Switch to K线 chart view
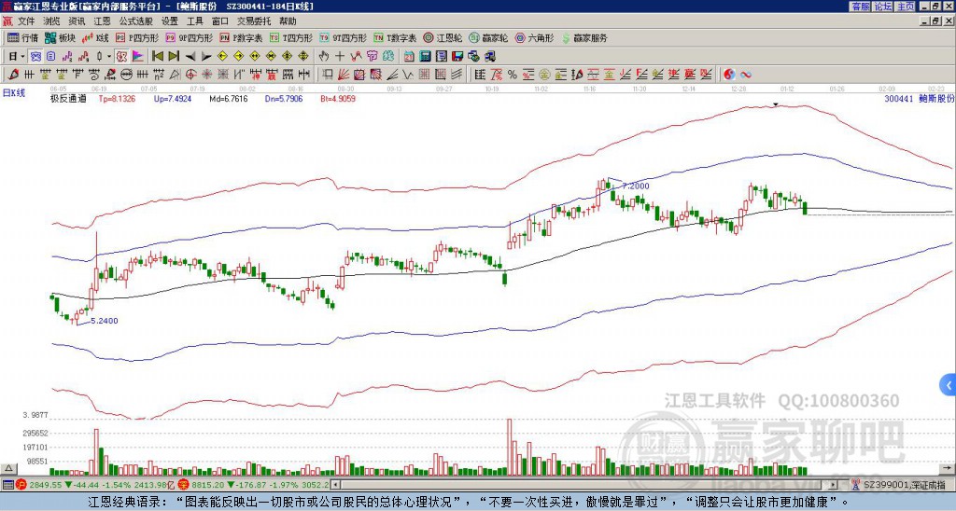Viewport: 956px width, 511px height. [96, 37]
